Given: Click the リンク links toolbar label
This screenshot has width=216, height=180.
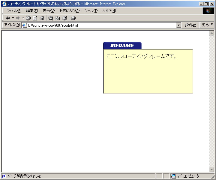Looking at the screenshot, I should (205, 25).
